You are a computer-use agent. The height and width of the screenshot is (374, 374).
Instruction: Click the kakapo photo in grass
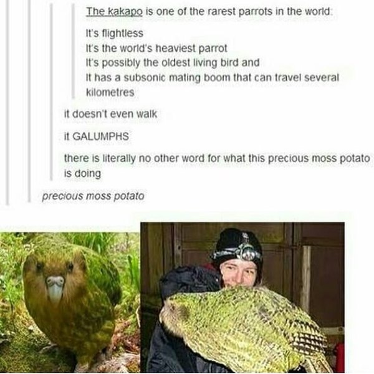pyautogui.click(x=70, y=302)
